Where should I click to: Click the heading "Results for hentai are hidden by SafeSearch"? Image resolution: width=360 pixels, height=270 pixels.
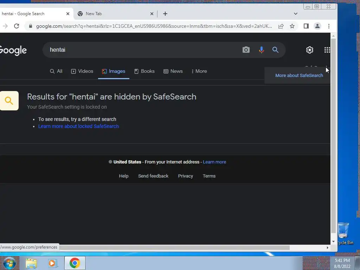(111, 97)
